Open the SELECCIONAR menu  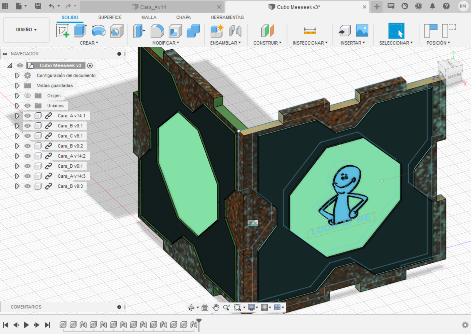pyautogui.click(x=396, y=43)
